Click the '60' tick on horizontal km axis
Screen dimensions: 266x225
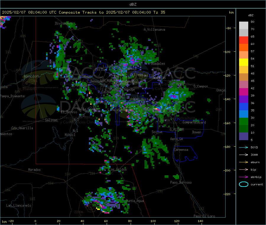coord(106,221)
